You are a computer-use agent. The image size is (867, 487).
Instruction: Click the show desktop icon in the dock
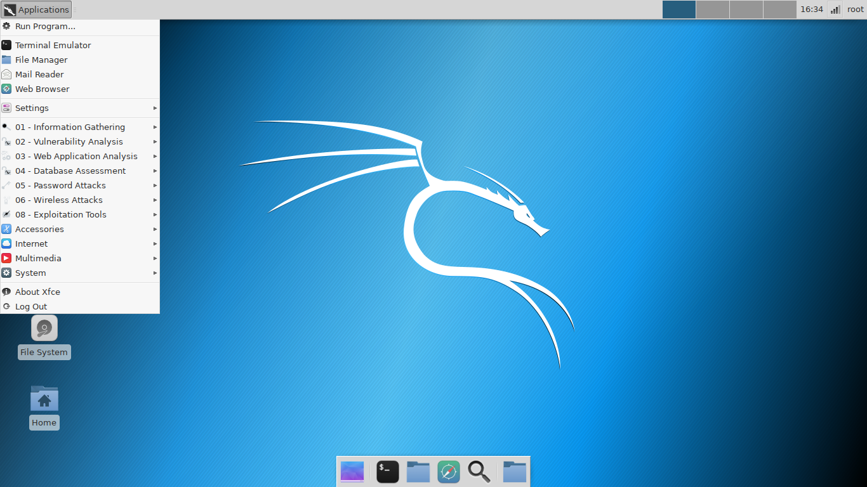pos(352,472)
